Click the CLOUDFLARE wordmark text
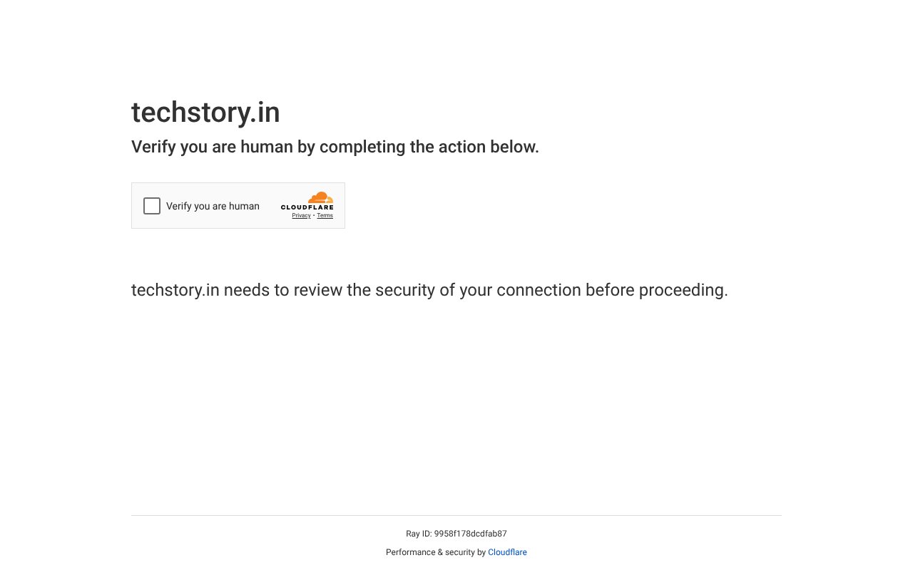913x570 pixels. (x=308, y=207)
